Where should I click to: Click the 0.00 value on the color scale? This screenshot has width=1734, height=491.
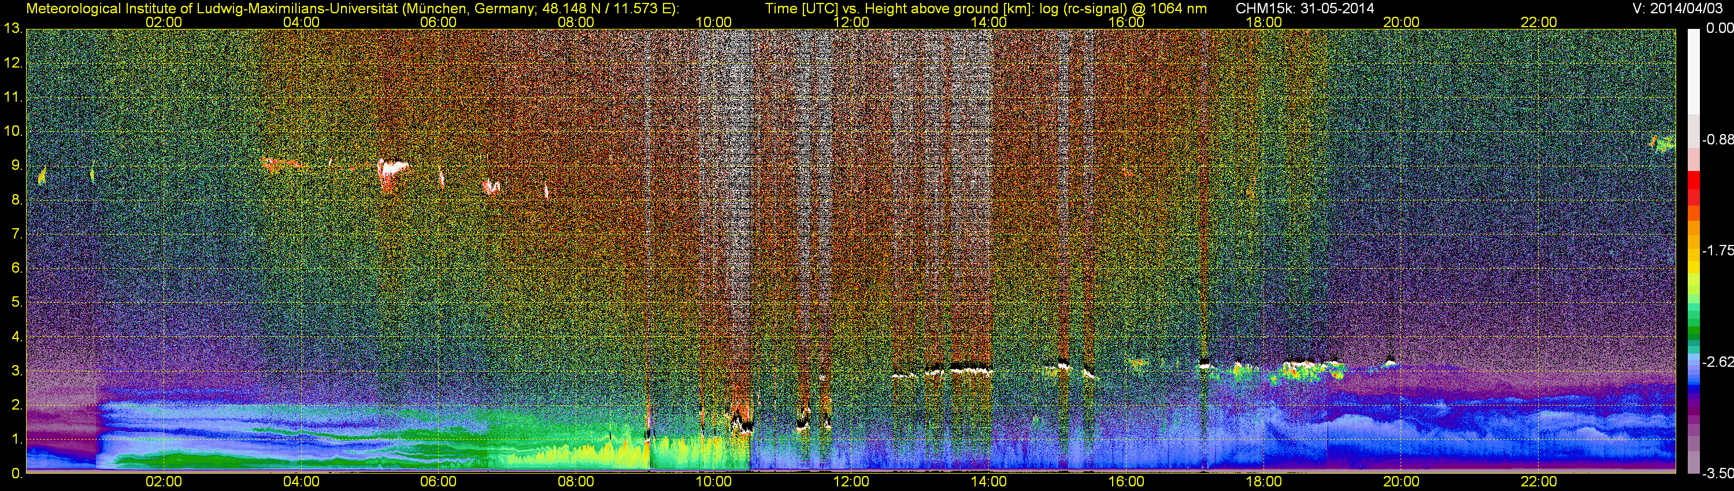pos(1719,28)
